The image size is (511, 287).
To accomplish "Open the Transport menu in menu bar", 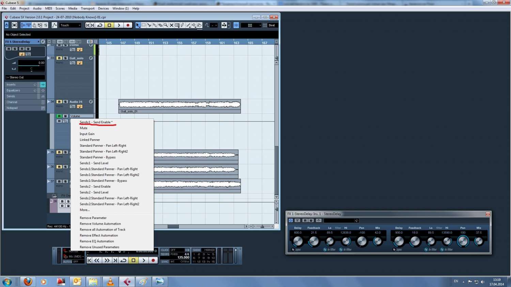I will tap(88, 9).
